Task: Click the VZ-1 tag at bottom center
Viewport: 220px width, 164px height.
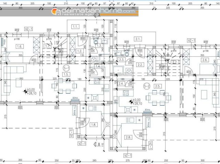Action: click(128, 155)
